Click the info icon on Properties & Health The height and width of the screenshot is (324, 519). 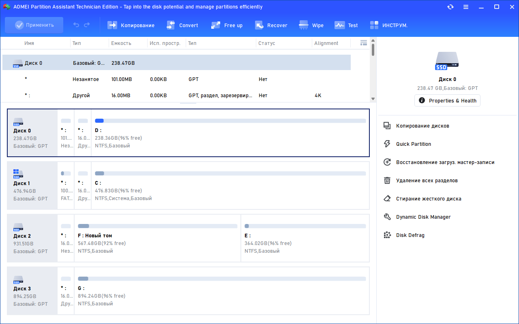[422, 100]
